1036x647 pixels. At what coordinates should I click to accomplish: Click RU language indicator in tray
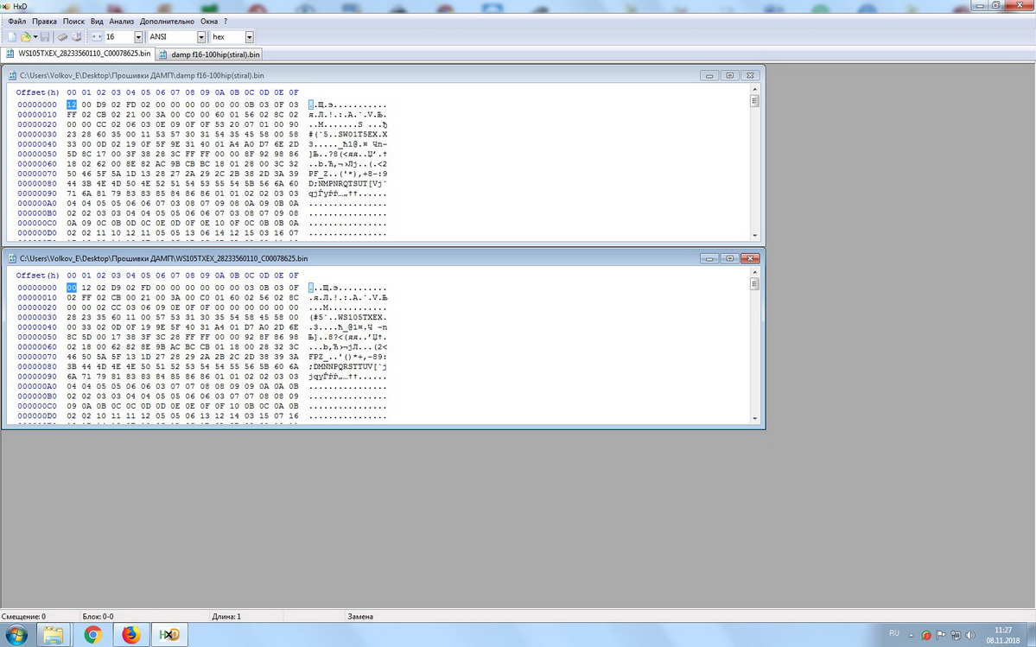pos(894,633)
